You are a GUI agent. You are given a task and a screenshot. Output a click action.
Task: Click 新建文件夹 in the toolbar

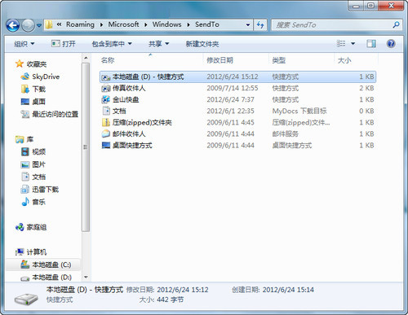pyautogui.click(x=202, y=44)
